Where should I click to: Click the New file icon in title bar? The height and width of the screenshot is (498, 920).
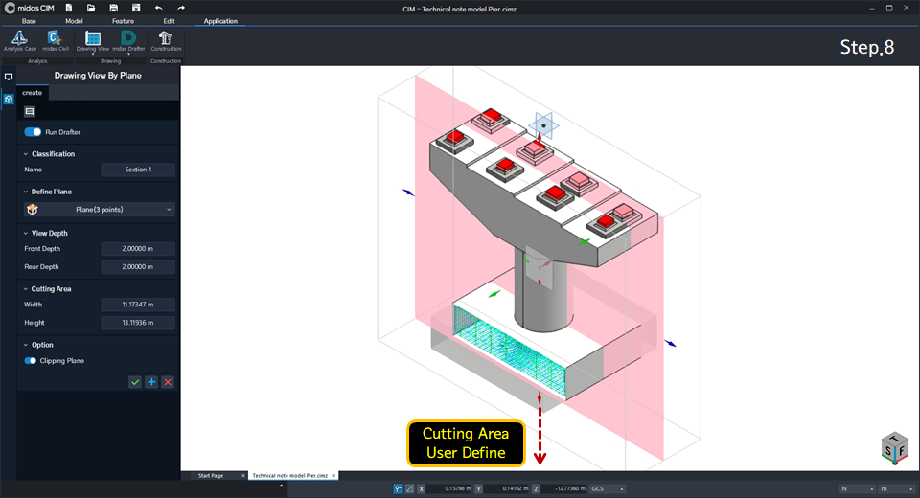coord(69,8)
